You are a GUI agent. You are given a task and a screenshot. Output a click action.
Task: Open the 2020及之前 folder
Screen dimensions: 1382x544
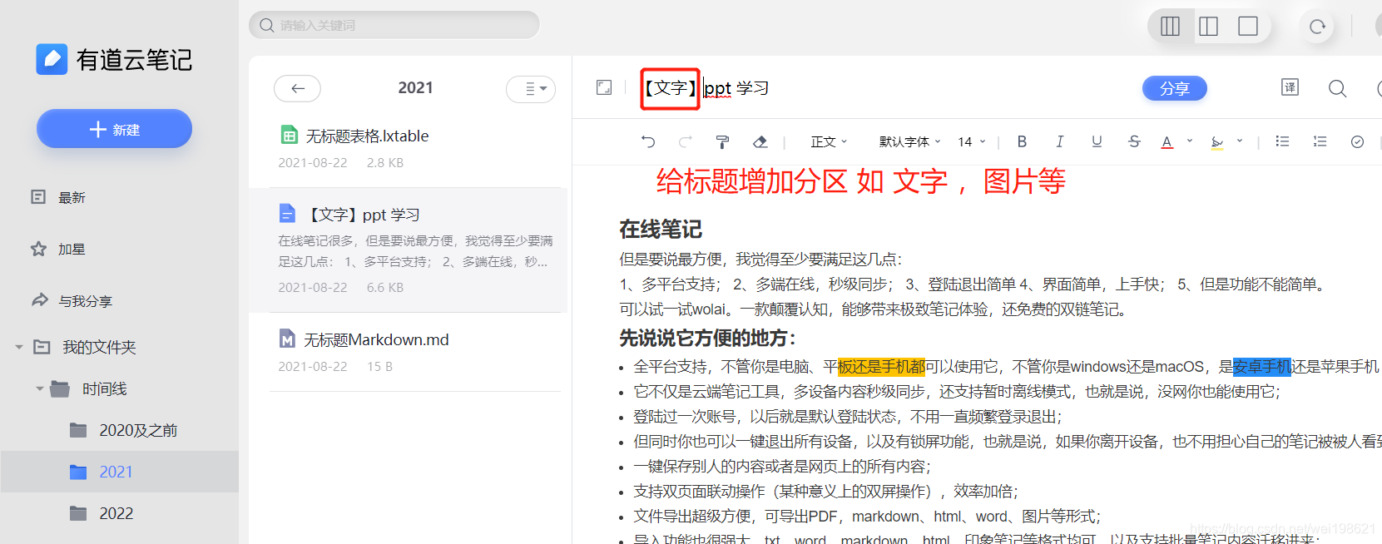click(125, 430)
